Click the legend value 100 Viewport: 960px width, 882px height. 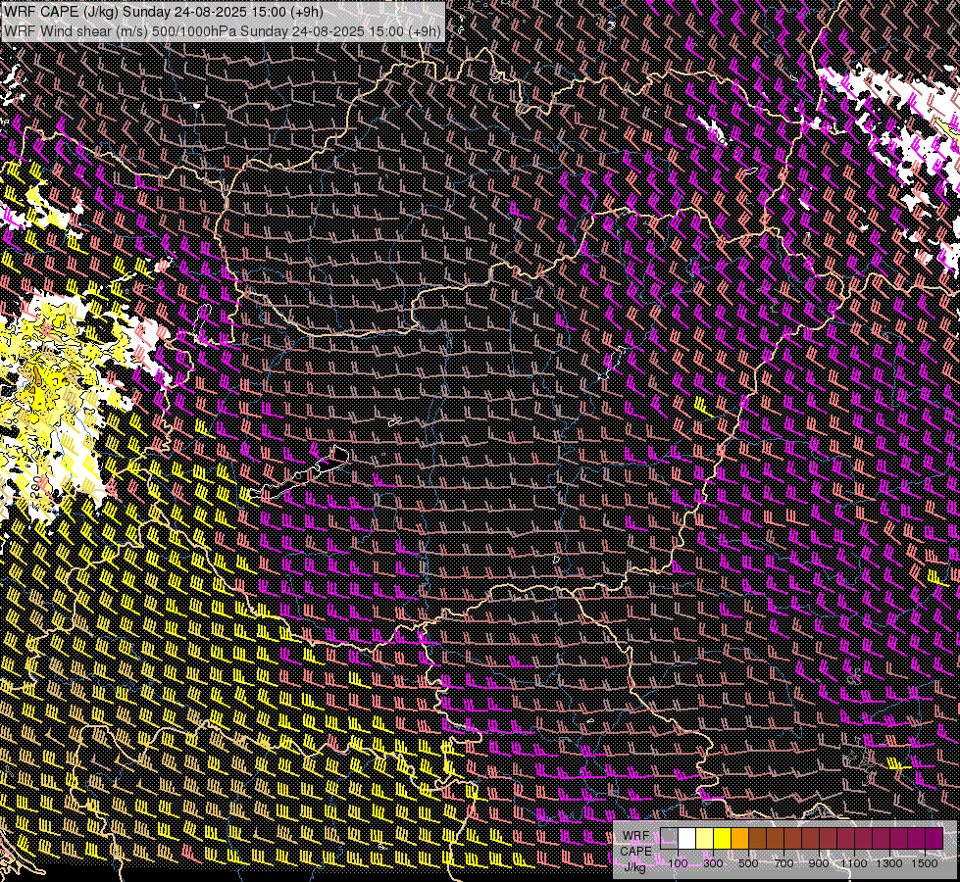678,863
